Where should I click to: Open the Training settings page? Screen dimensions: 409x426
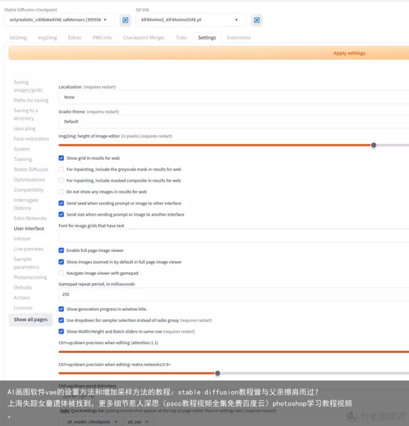coord(23,159)
